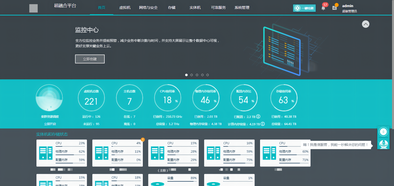Click 总容量：1.2 THz text
This screenshot has height=186, width=394.
click(x=168, y=124)
